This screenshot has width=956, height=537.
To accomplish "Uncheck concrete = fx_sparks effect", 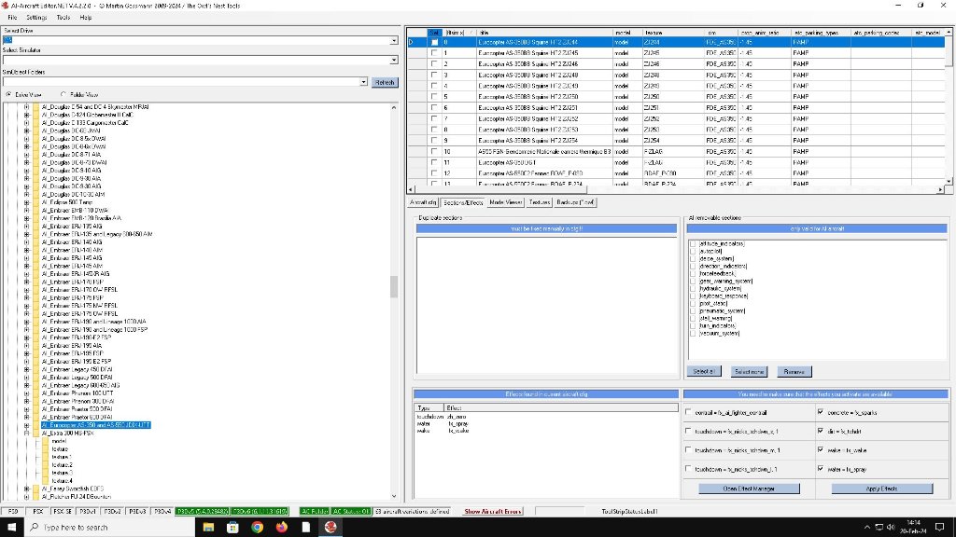I will (x=821, y=412).
